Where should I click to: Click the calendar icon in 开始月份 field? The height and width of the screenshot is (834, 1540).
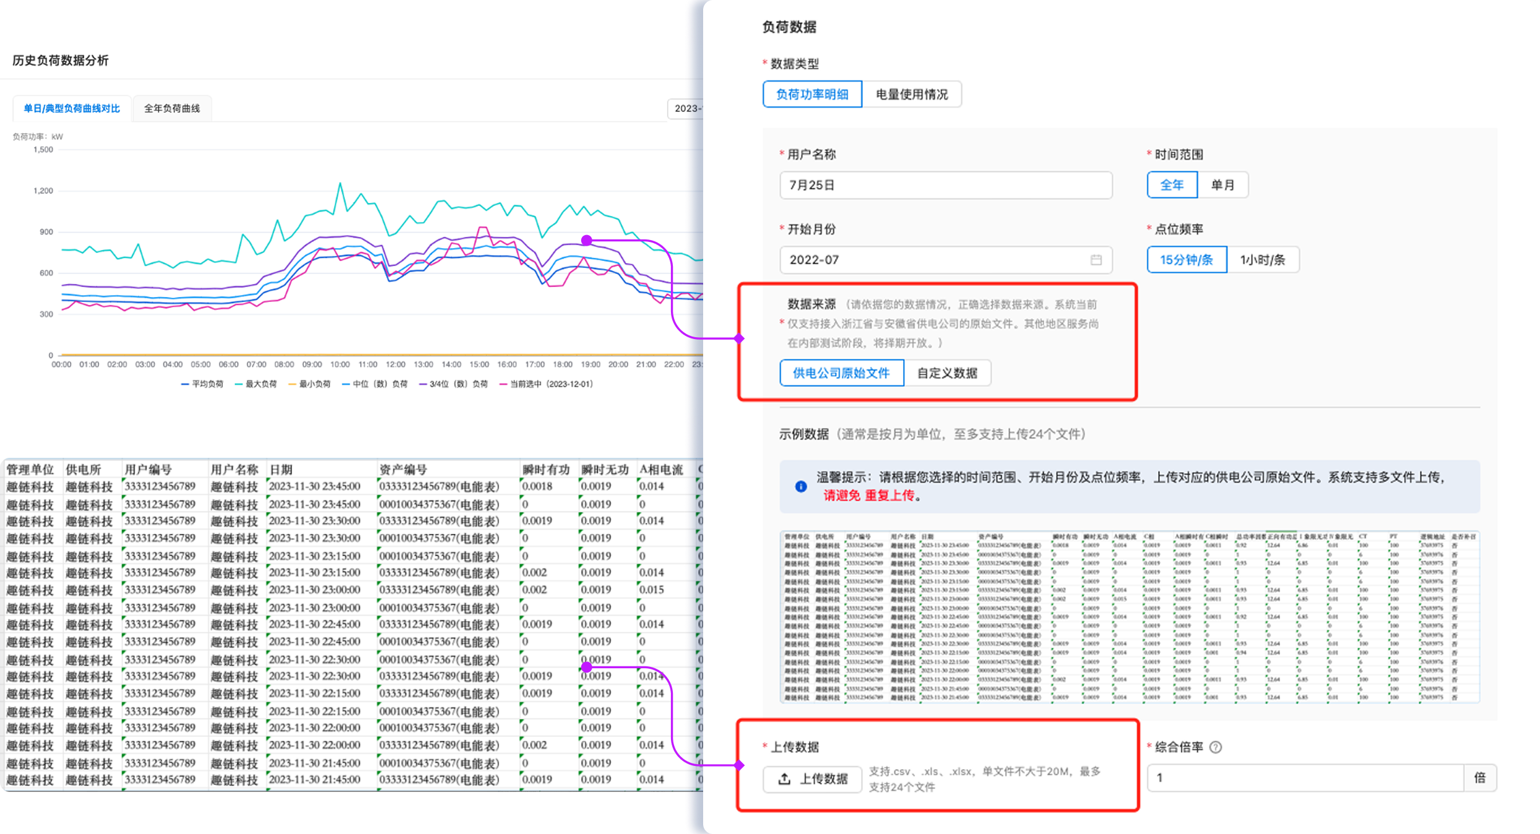tap(1096, 260)
